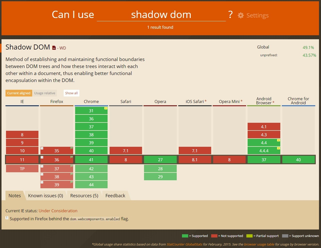Open the Known issues (0) tab
The image size is (321, 248).
[45, 195]
